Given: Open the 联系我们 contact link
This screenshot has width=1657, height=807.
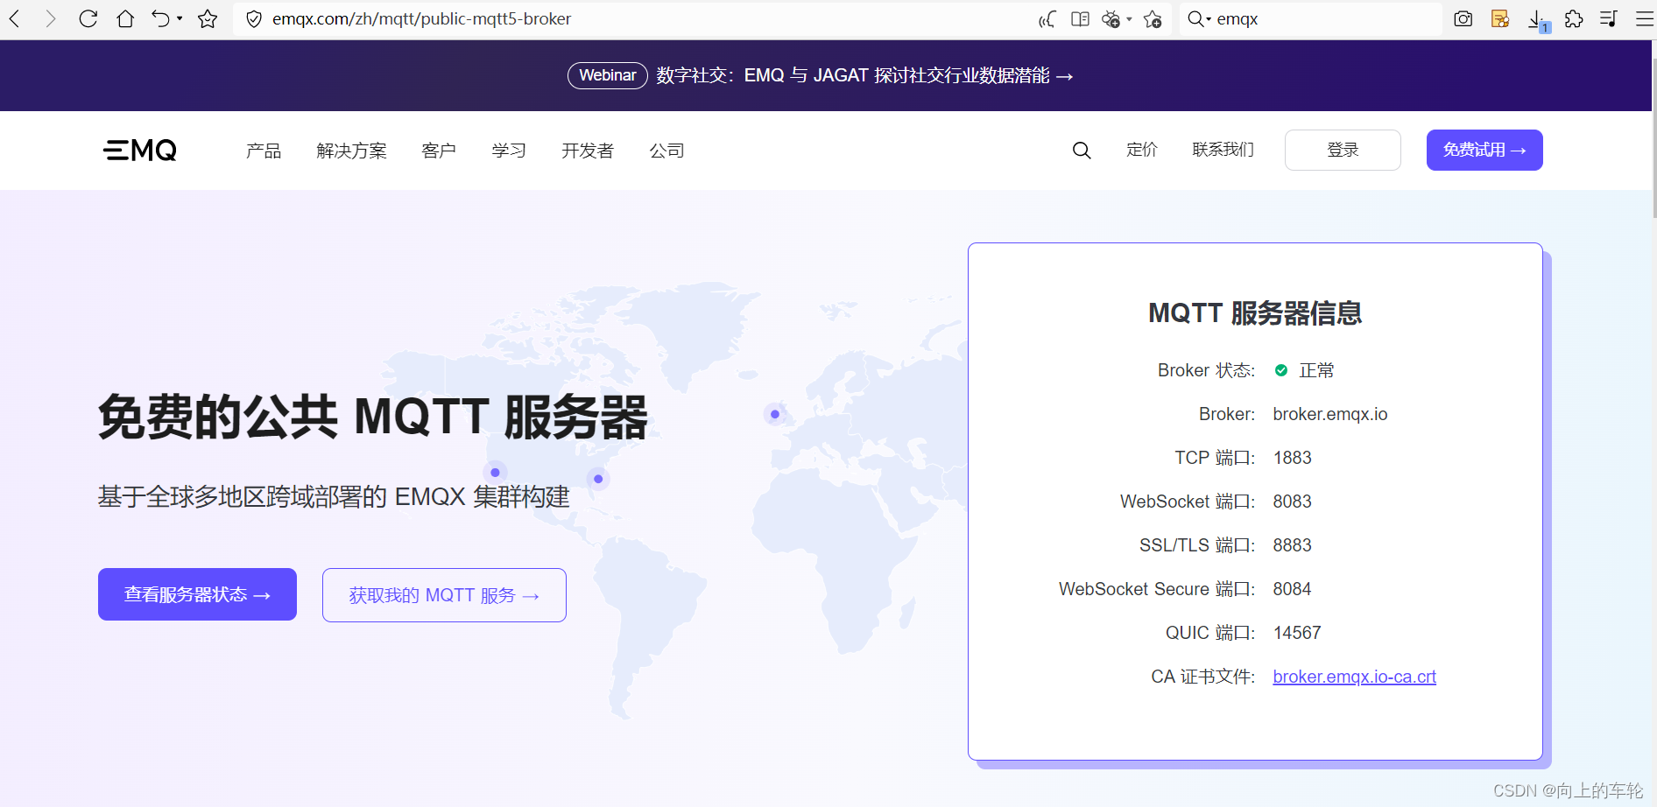Looking at the screenshot, I should pyautogui.click(x=1223, y=150).
